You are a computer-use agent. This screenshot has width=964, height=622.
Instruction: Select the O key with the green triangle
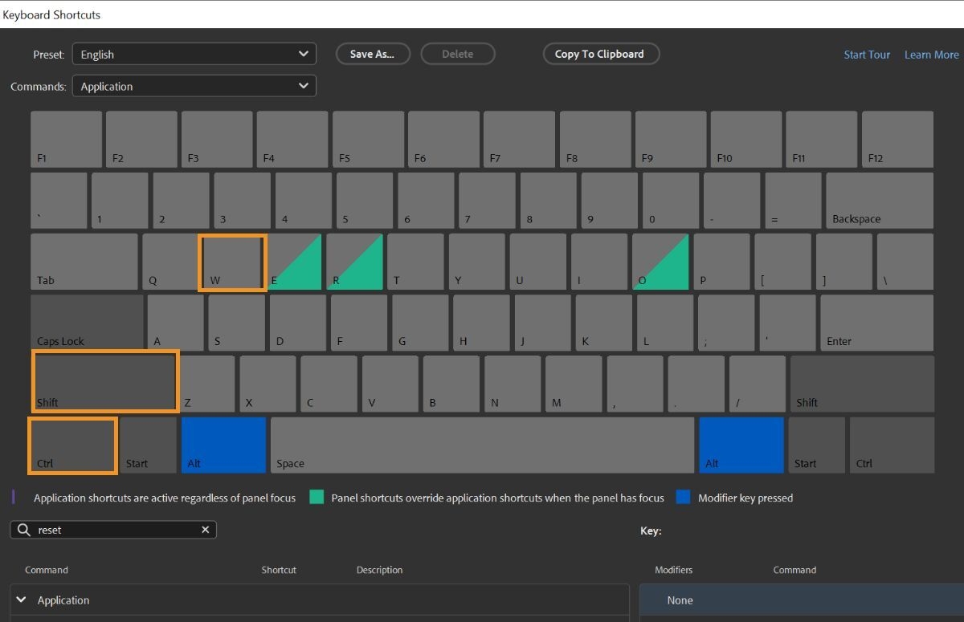click(660, 261)
